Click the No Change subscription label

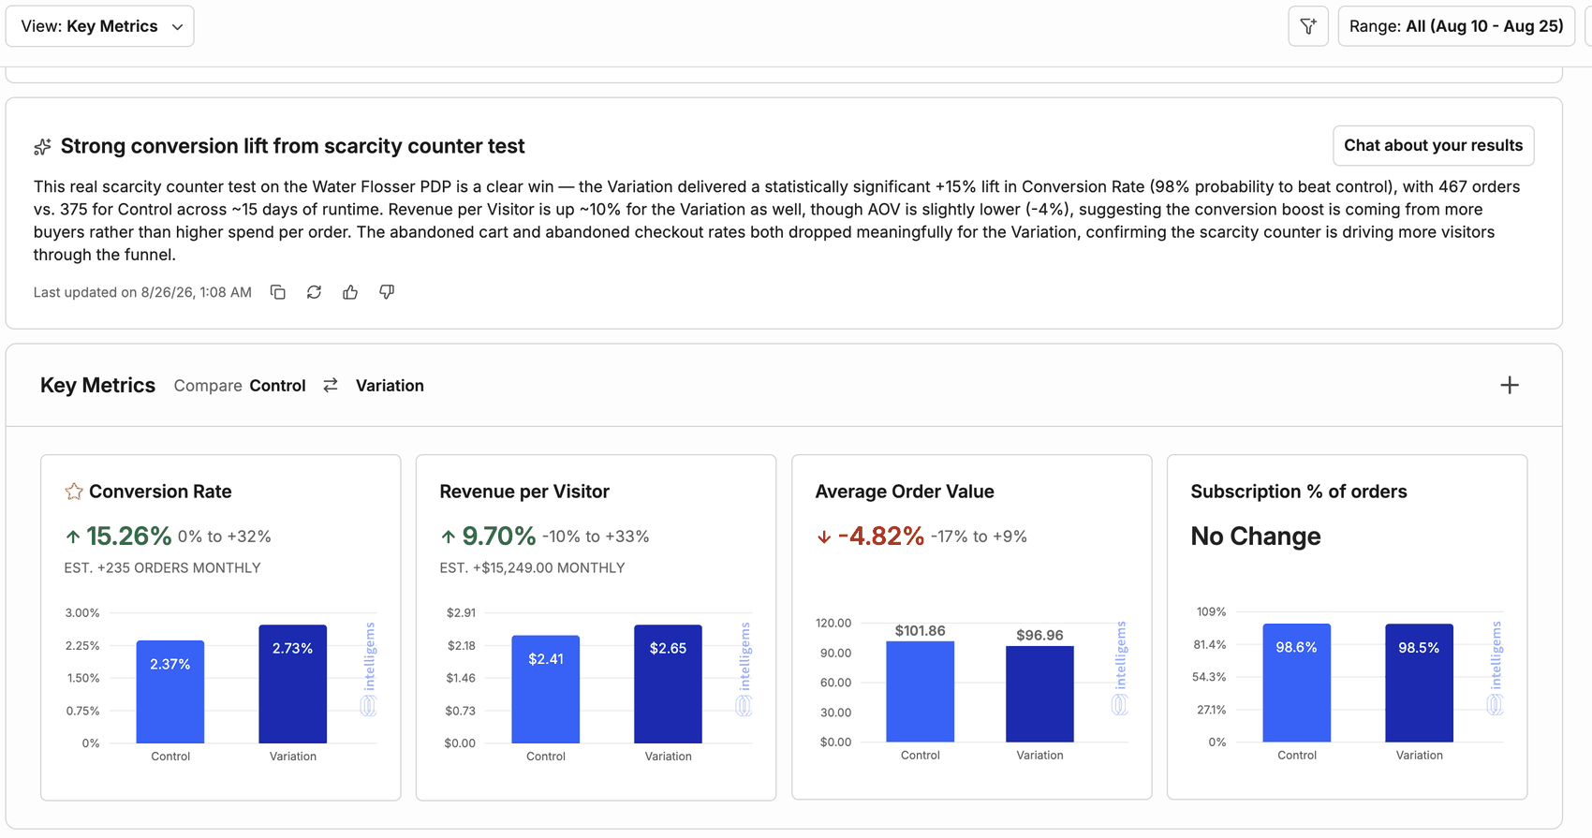[x=1256, y=537]
